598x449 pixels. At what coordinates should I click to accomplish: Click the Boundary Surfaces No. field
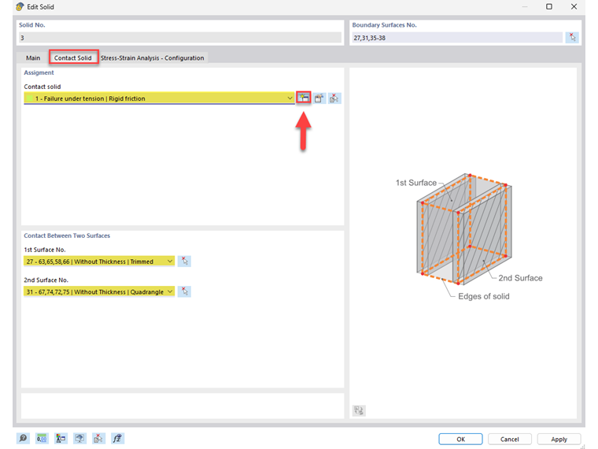click(456, 38)
